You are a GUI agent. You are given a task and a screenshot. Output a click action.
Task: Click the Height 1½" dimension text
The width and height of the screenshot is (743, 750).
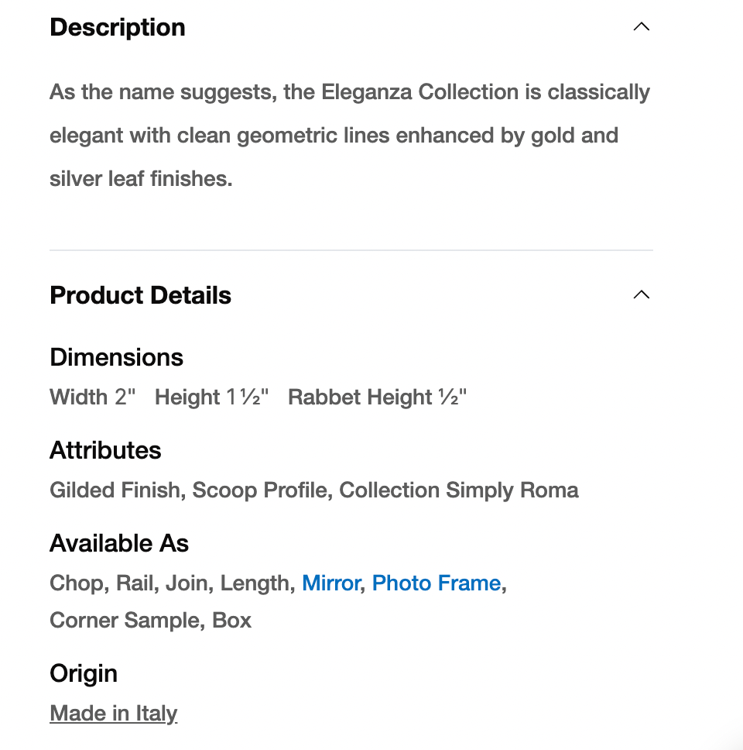[x=211, y=397]
